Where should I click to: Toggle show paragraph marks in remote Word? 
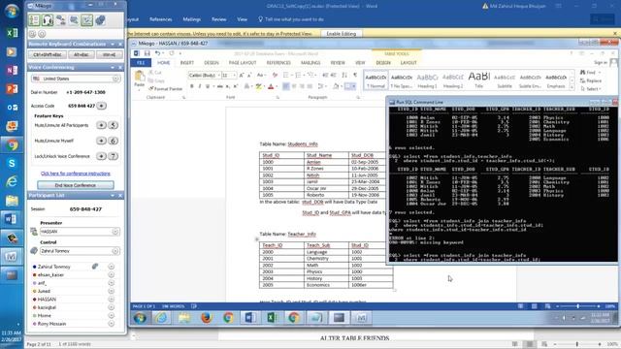(x=355, y=76)
